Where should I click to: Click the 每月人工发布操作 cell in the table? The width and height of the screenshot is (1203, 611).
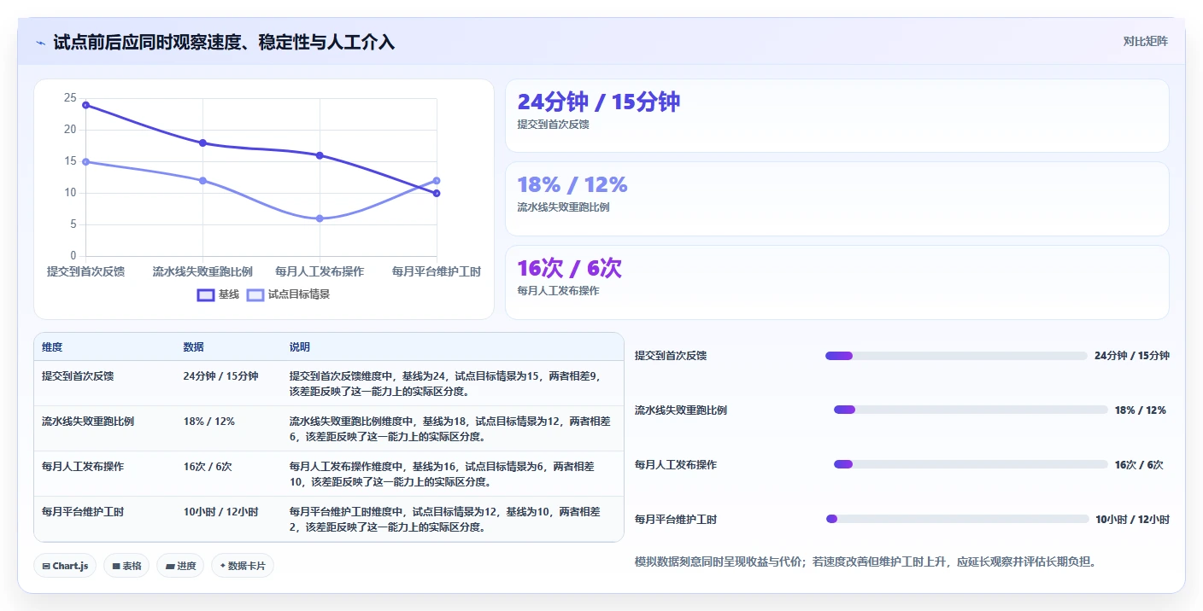click(83, 467)
